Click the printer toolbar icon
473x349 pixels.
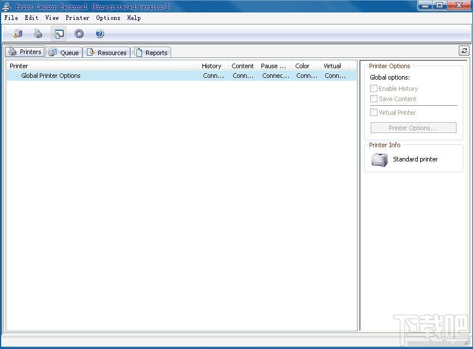(x=38, y=34)
